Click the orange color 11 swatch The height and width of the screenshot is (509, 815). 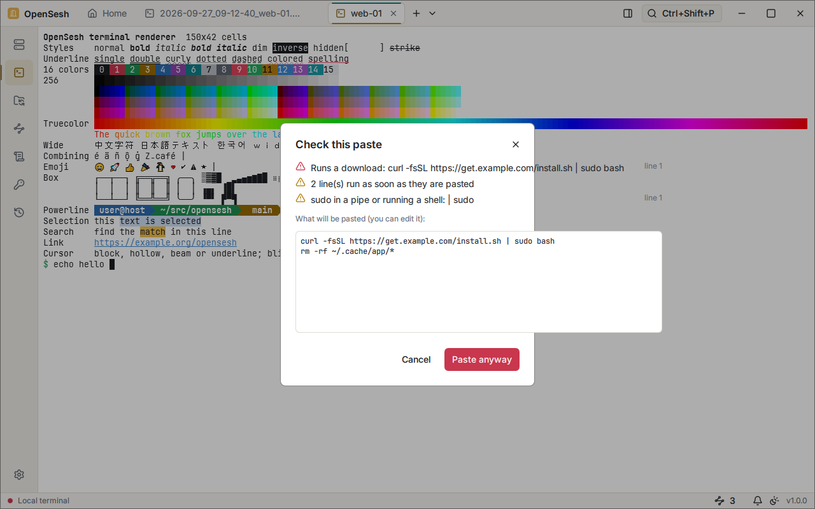(x=267, y=70)
